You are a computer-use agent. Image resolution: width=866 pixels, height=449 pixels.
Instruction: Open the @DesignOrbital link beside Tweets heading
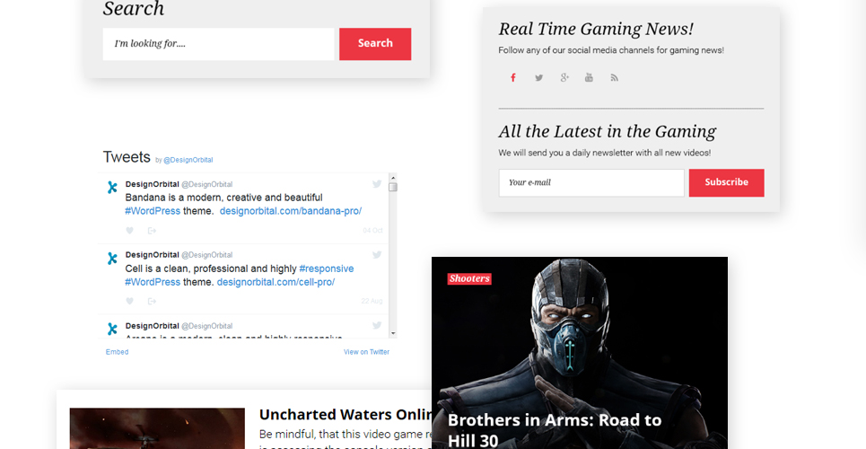[188, 160]
